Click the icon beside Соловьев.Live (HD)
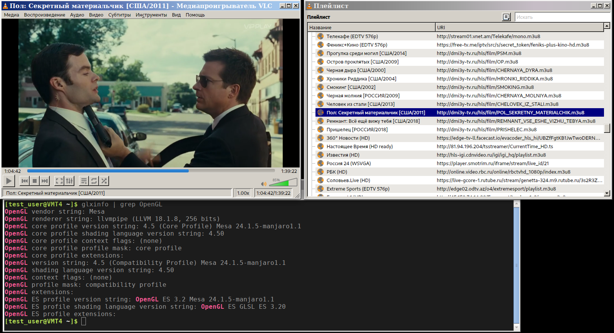The image size is (614, 333). [x=320, y=180]
